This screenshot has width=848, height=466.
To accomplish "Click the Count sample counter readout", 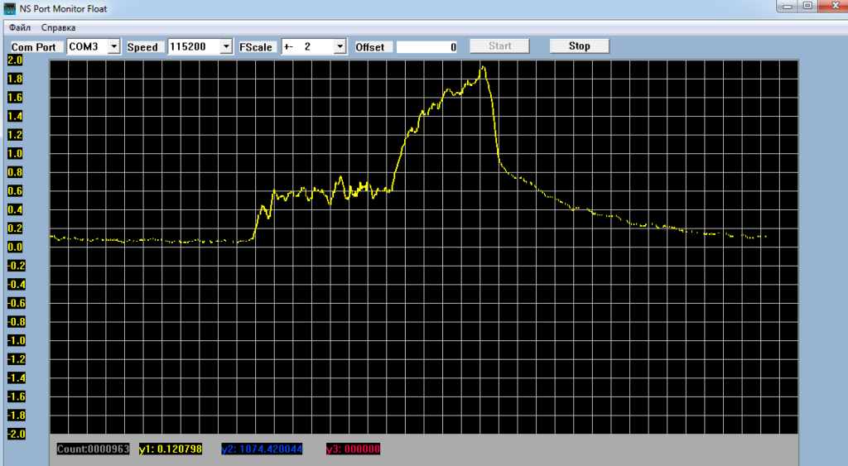I will click(94, 449).
